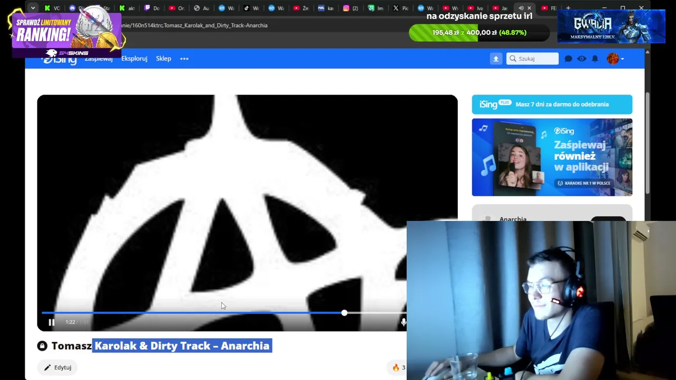Pause the karaoke playback

52,322
